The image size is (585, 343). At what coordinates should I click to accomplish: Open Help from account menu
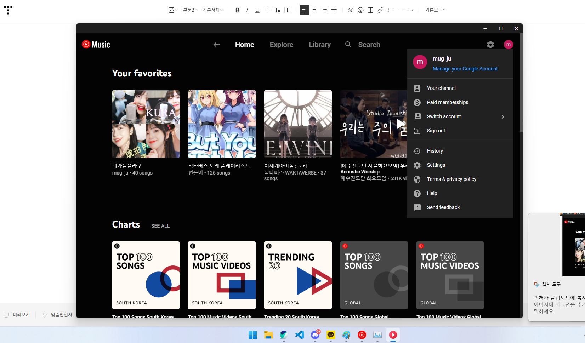(460, 193)
